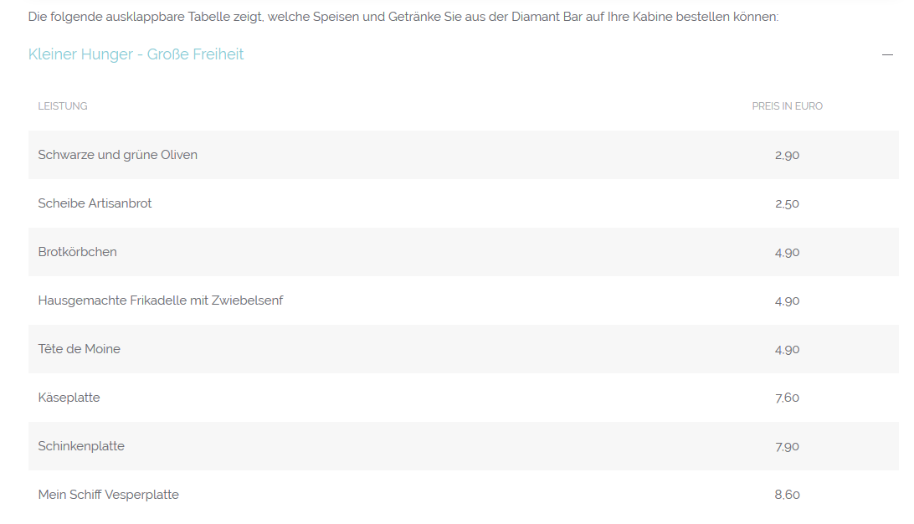Click the 2,50 price value
Viewport: 914px width, 524px height.
pyautogui.click(x=787, y=203)
